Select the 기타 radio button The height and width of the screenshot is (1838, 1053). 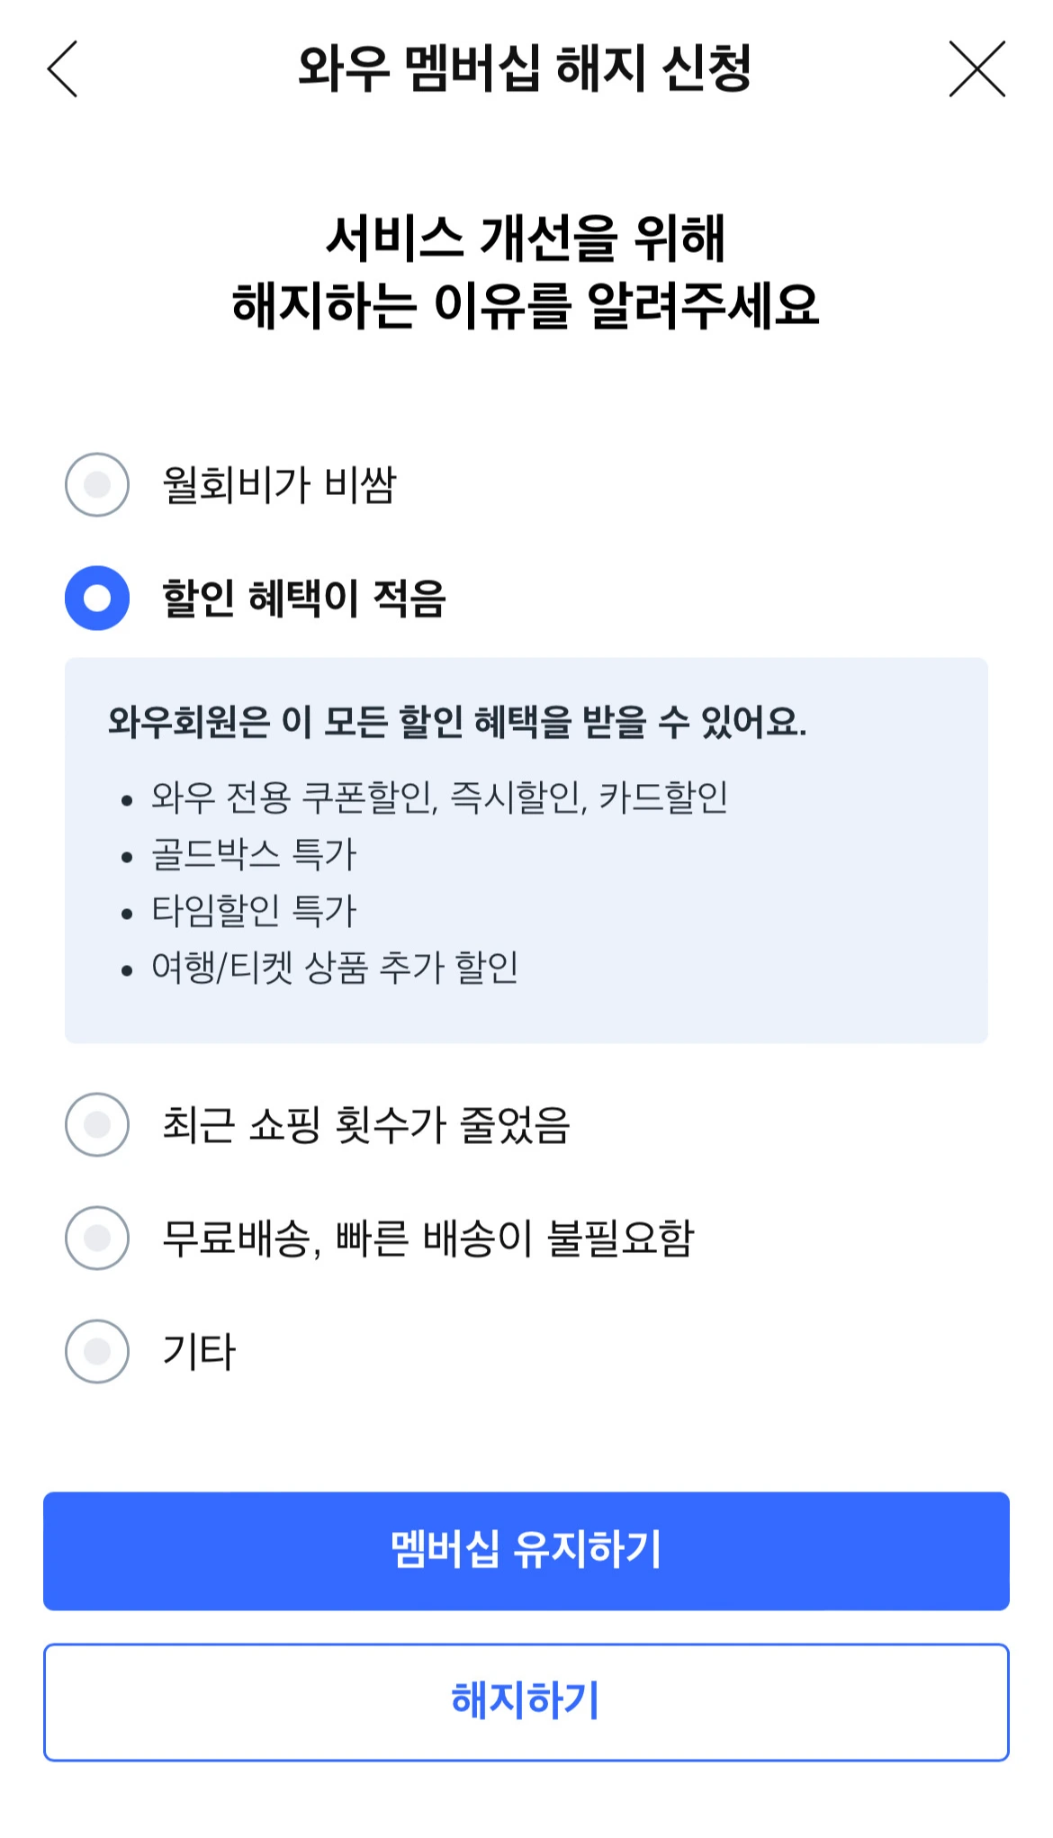(x=97, y=1352)
